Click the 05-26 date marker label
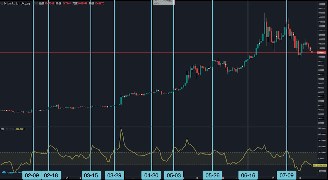328x180 pixels. pos(213,175)
